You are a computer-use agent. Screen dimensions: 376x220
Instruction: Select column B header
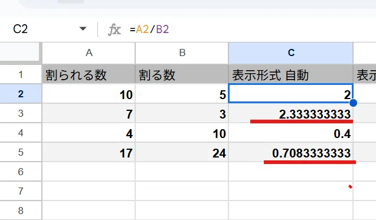(x=182, y=53)
